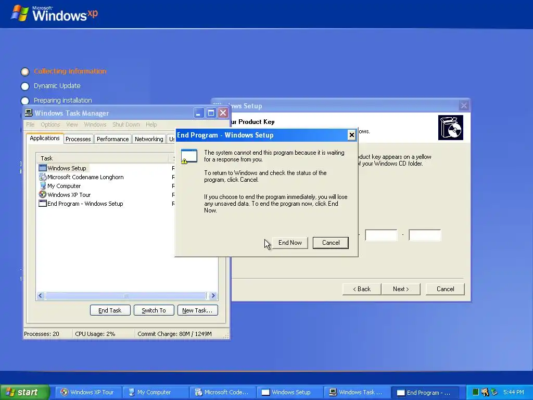This screenshot has width=533, height=400.
Task: Switch to the Processes tab
Action: 78,139
